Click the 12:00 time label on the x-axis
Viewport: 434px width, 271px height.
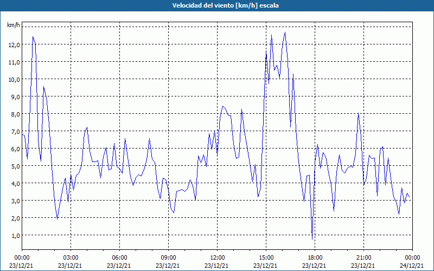coord(218,258)
